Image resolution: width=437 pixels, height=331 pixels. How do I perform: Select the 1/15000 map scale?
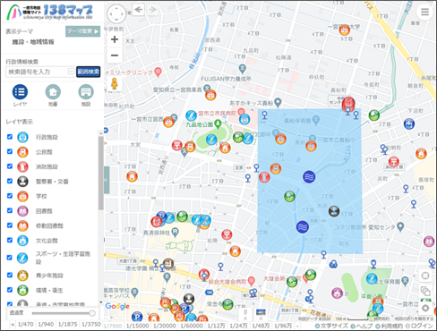pos(137,326)
